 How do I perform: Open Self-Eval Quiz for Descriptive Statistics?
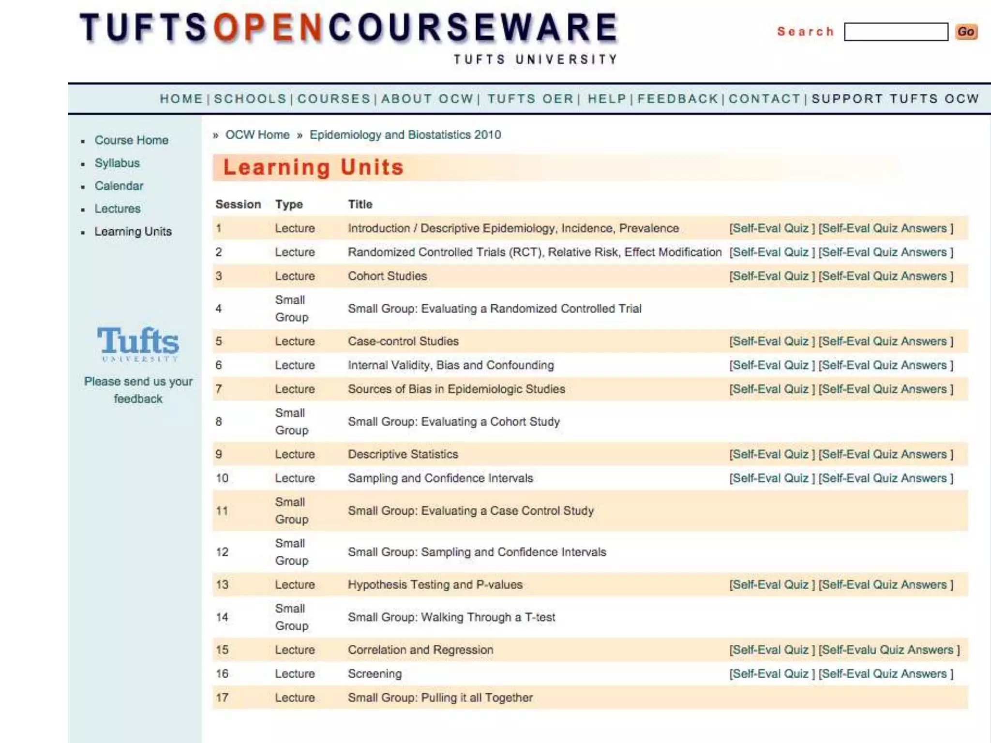pos(771,454)
